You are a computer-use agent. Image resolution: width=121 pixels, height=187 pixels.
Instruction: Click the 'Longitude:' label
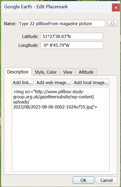28,45
